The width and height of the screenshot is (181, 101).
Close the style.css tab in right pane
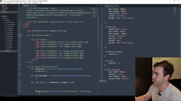point(117,6)
